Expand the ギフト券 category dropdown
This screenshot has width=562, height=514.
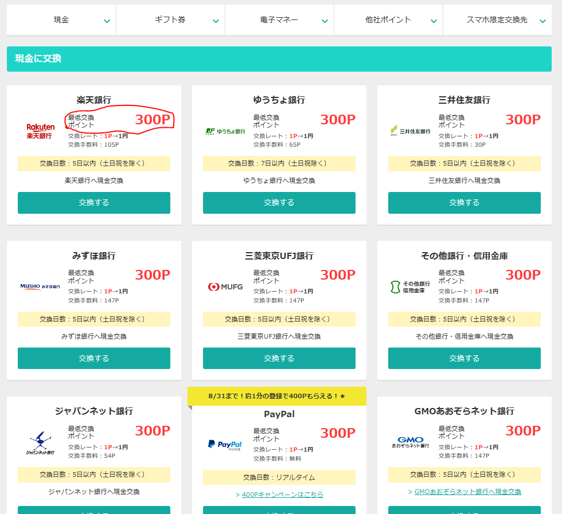[x=170, y=20]
